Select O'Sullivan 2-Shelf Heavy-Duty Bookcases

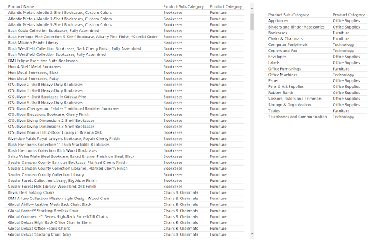(46, 85)
